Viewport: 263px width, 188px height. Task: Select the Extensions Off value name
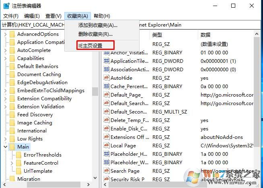coord(129,137)
